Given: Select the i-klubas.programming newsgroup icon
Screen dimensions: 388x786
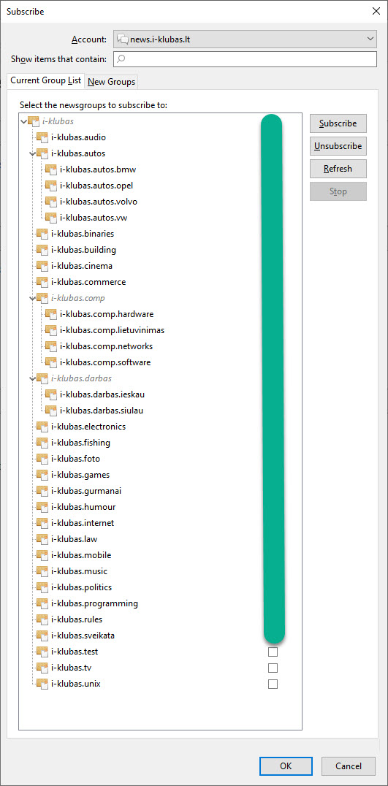Looking at the screenshot, I should point(42,603).
